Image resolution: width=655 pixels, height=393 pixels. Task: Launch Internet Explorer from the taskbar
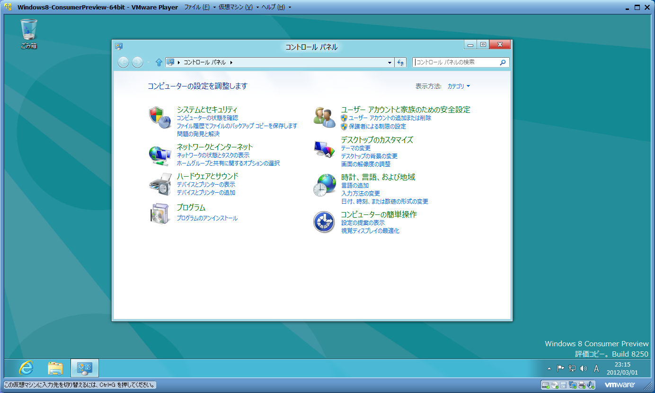coord(26,368)
